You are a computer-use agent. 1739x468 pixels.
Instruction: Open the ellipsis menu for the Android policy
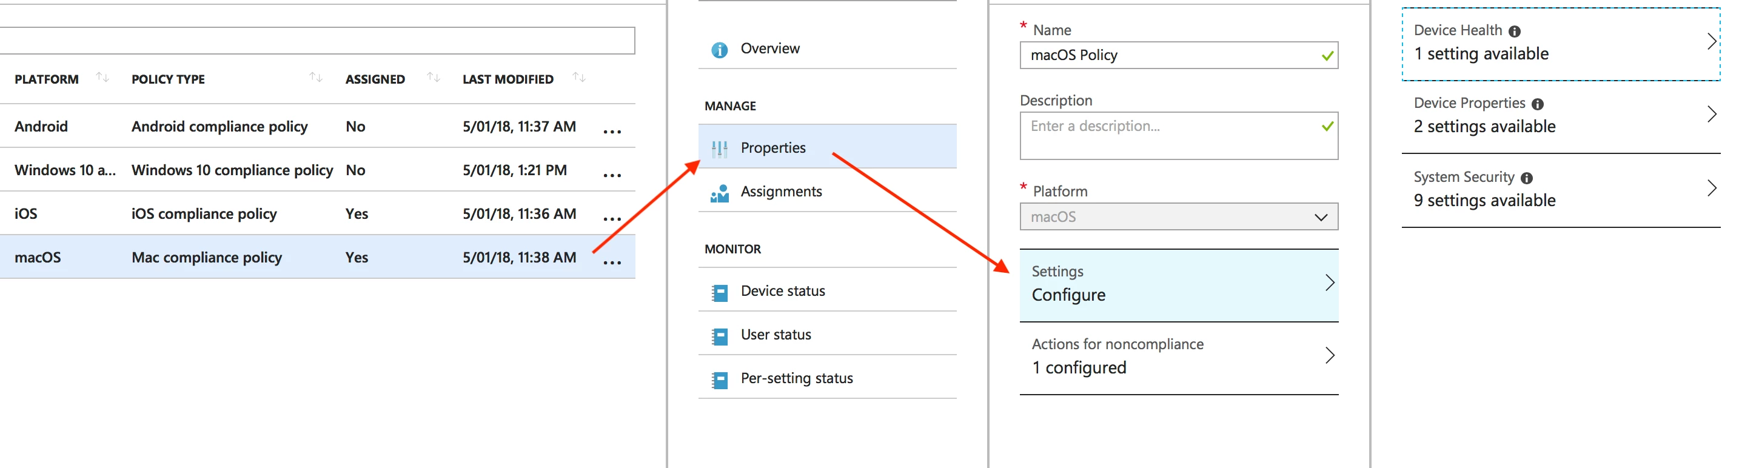[x=612, y=131]
